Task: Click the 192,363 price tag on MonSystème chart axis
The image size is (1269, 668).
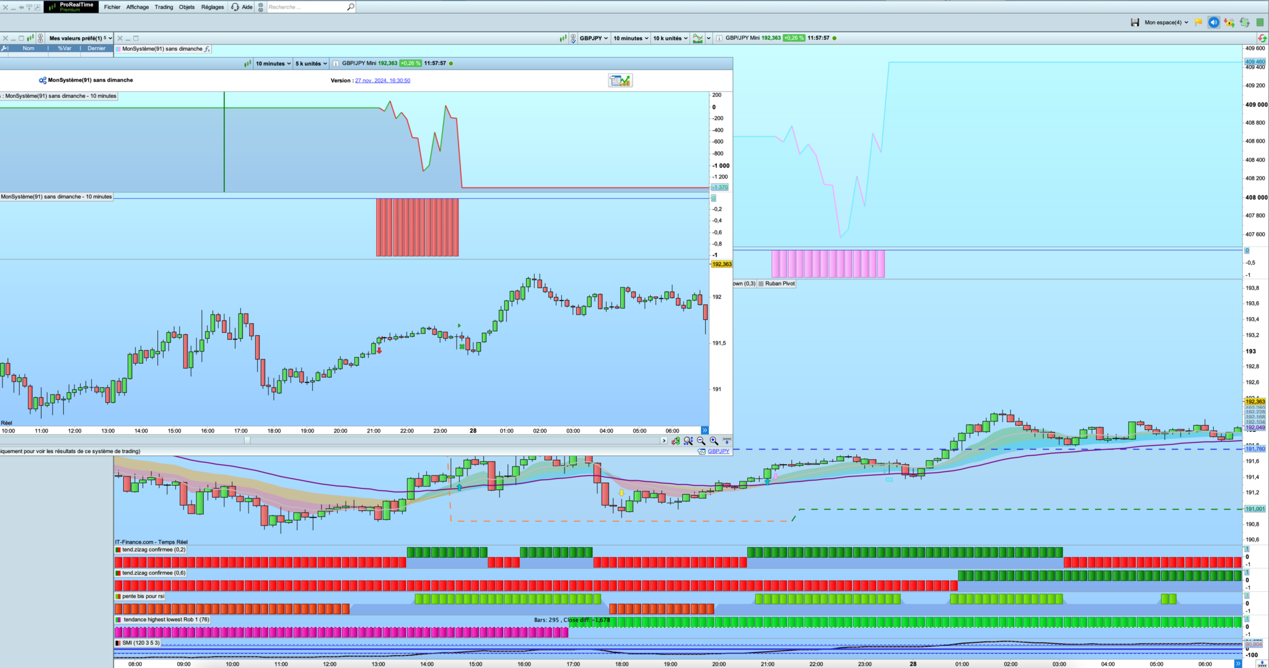Action: (x=721, y=264)
